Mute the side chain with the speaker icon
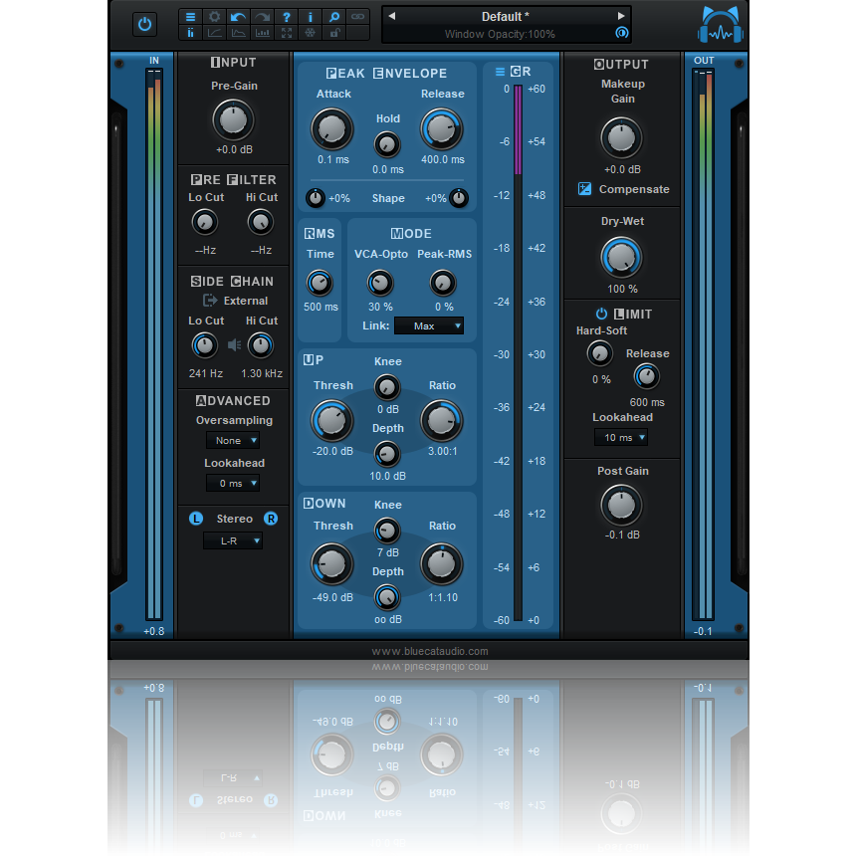Screen dimensions: 857x857 click(x=232, y=345)
